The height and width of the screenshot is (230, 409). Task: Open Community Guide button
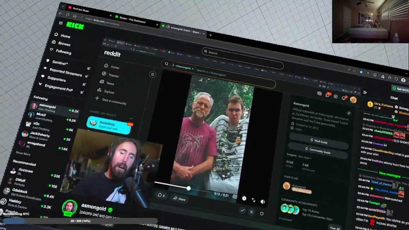[318, 150]
